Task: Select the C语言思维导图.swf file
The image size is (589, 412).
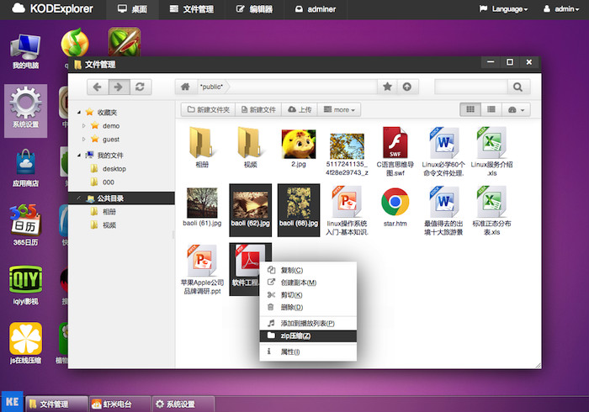Action: coord(395,151)
